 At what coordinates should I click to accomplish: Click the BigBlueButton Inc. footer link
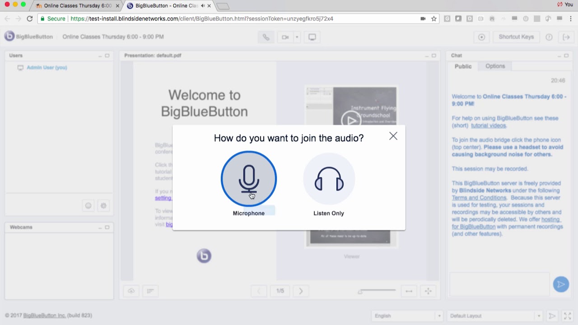(45, 316)
